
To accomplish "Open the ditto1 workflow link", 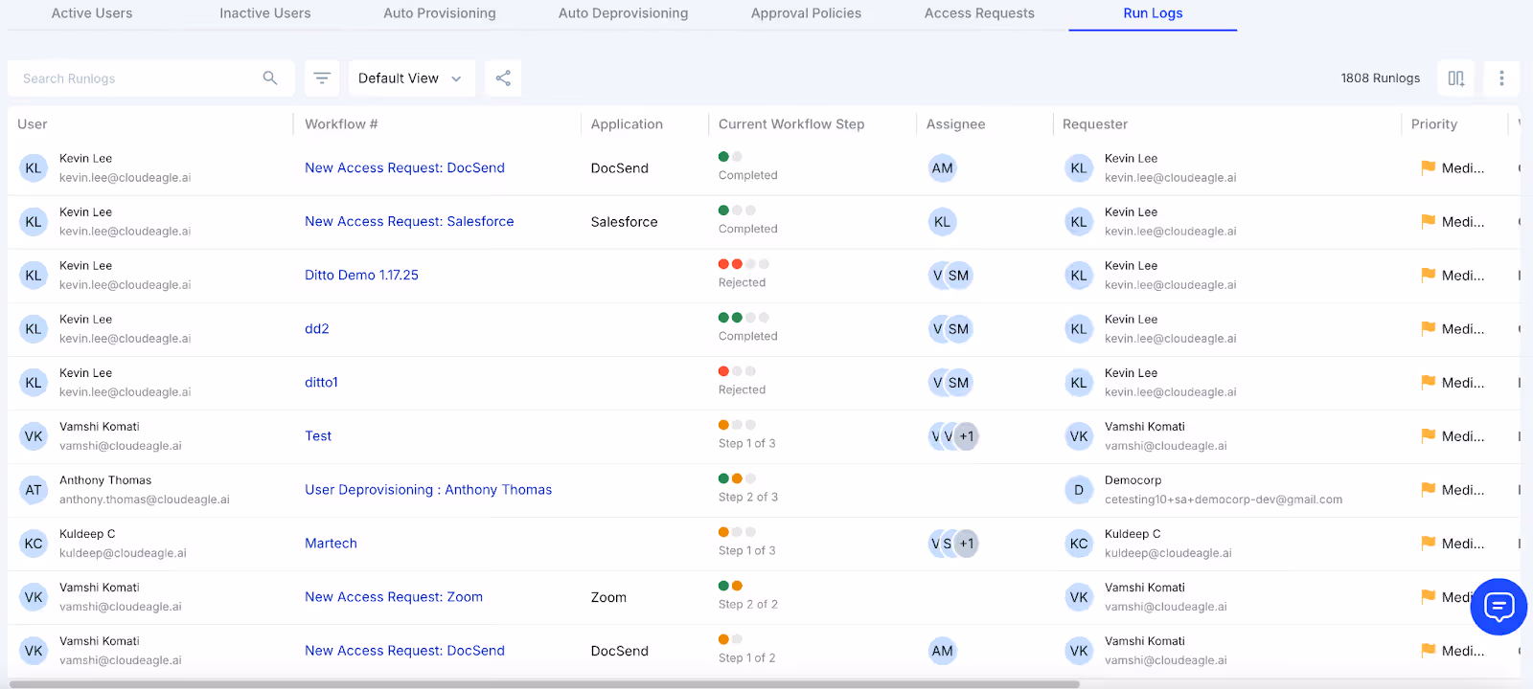I will (x=321, y=382).
